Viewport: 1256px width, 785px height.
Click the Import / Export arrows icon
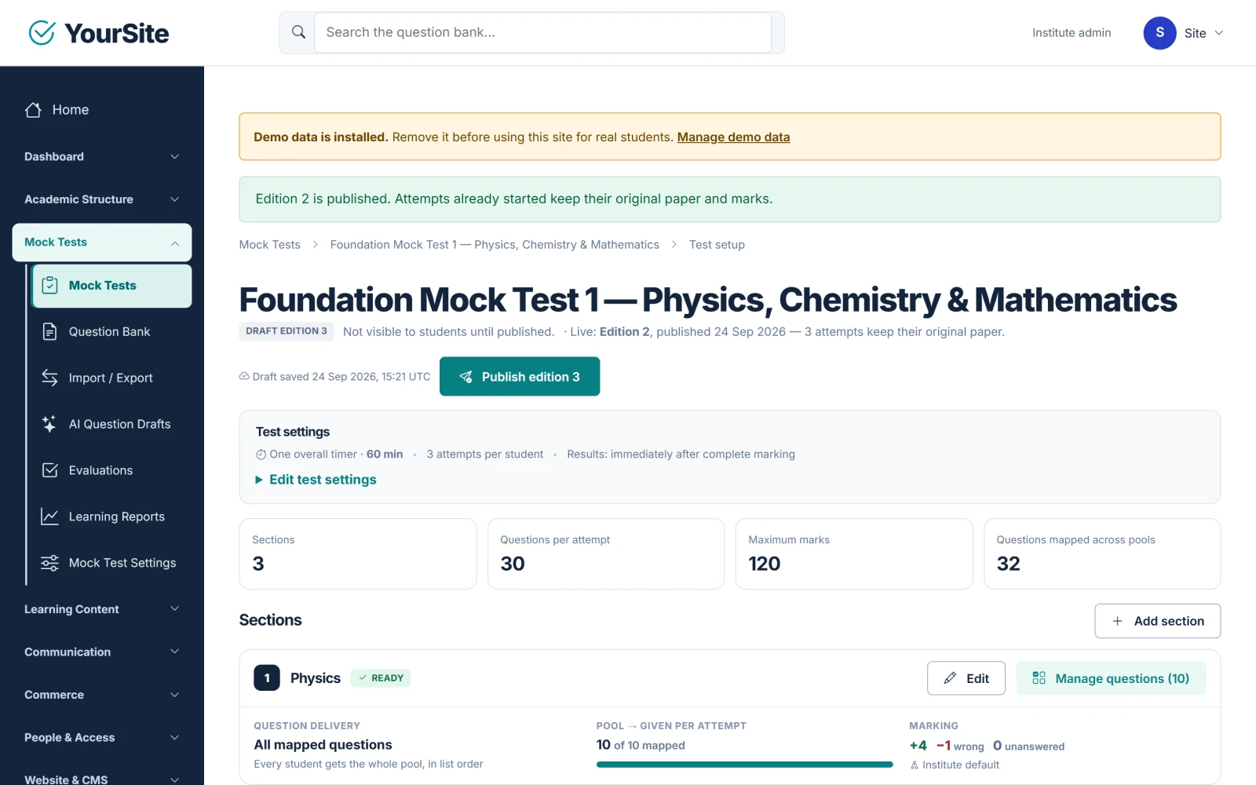point(49,378)
